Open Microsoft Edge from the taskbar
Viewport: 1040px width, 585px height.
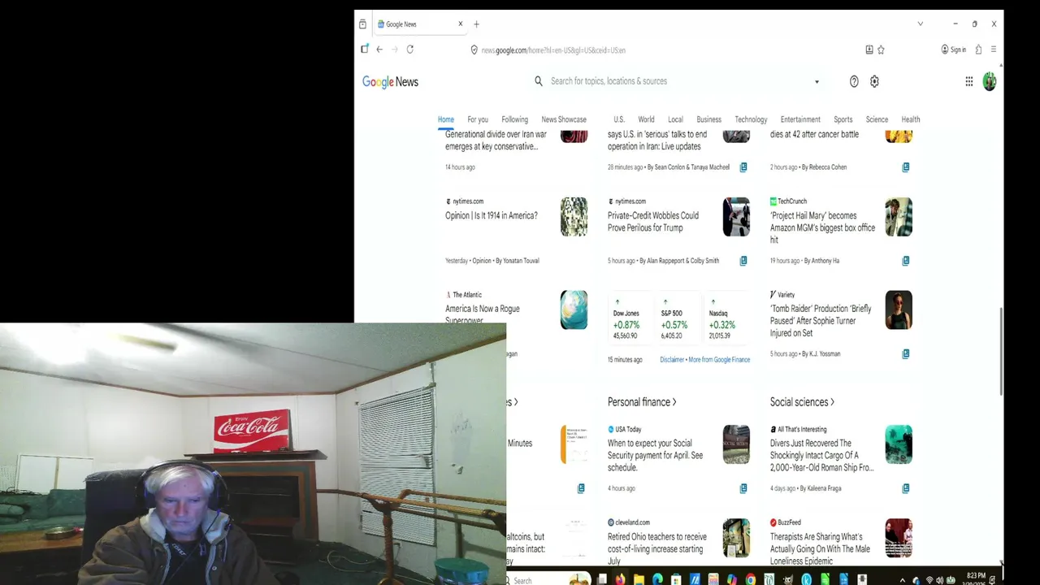657,579
